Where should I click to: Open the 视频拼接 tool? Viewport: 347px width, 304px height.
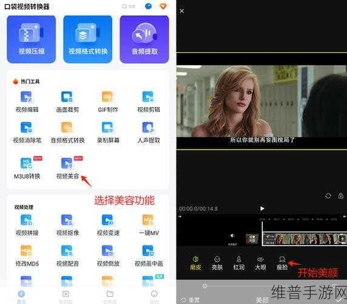[x=27, y=225]
